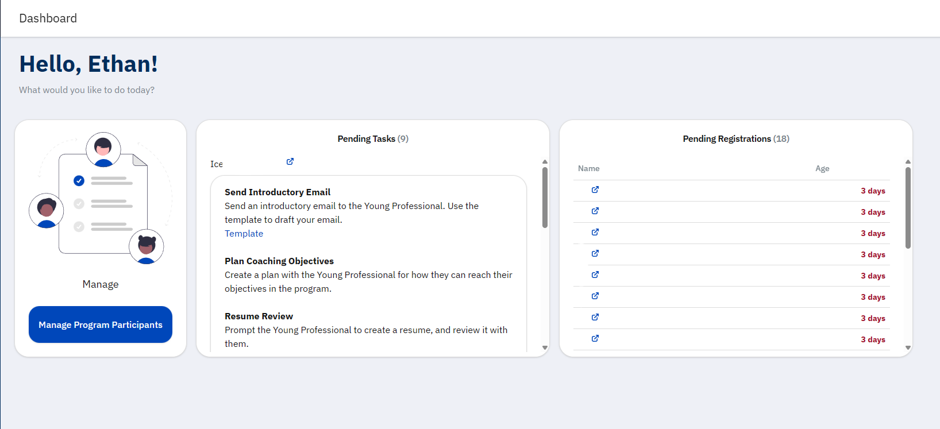Sort registrations by the Name column header
940x429 pixels.
(588, 168)
